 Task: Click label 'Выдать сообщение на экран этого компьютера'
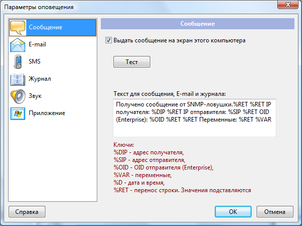(x=179, y=40)
